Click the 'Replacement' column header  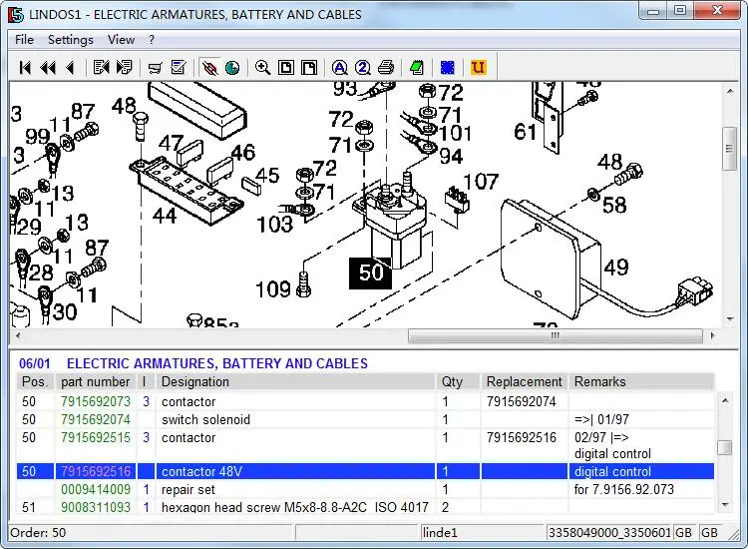524,382
